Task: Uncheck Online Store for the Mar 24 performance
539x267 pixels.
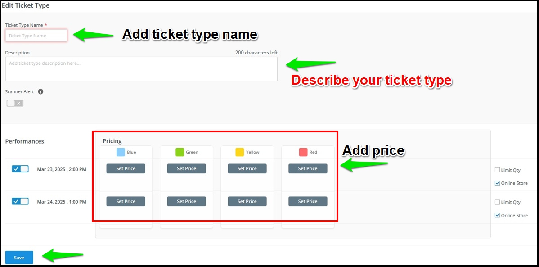Action: point(497,215)
